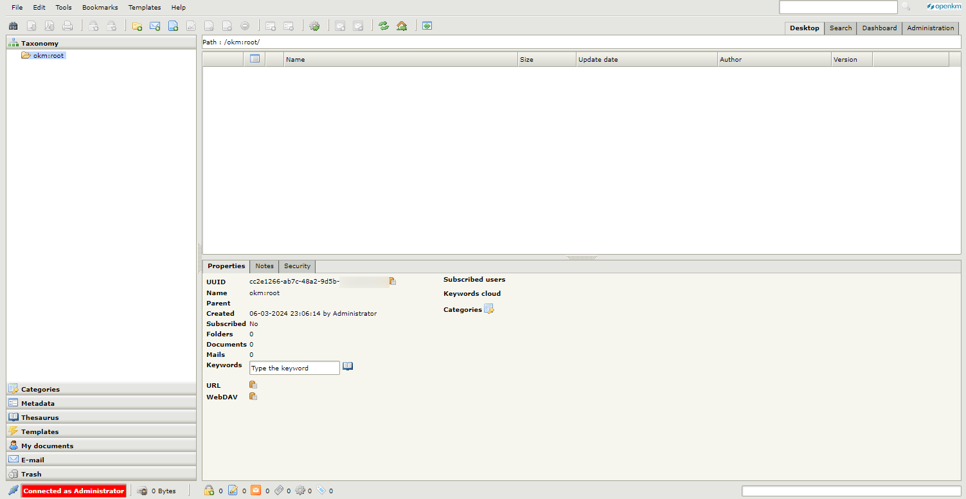966x499 pixels.
Task: Expand the Categories panel in sidebar
Action: coord(40,389)
